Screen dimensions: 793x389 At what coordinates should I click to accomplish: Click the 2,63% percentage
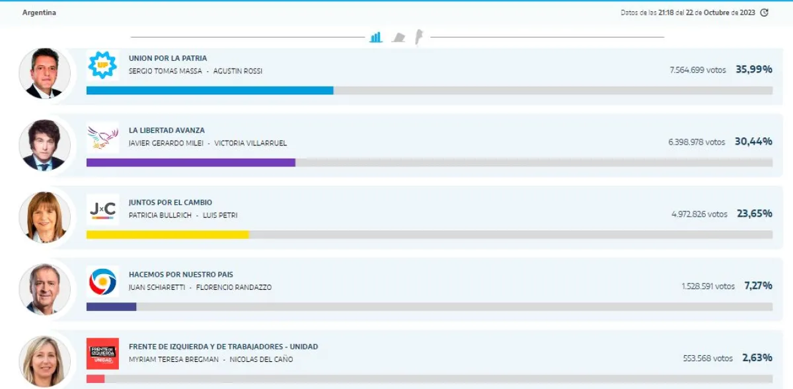[757, 357]
